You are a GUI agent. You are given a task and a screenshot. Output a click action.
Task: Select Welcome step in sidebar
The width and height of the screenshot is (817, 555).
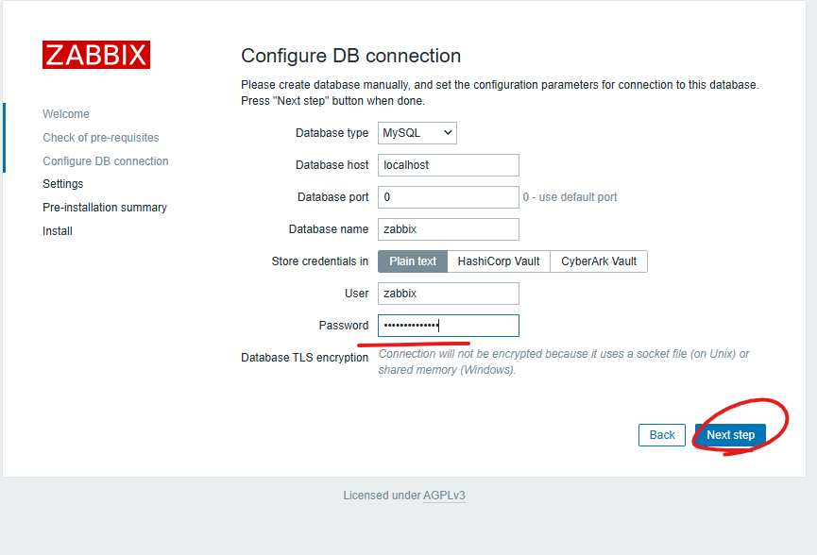pos(66,114)
